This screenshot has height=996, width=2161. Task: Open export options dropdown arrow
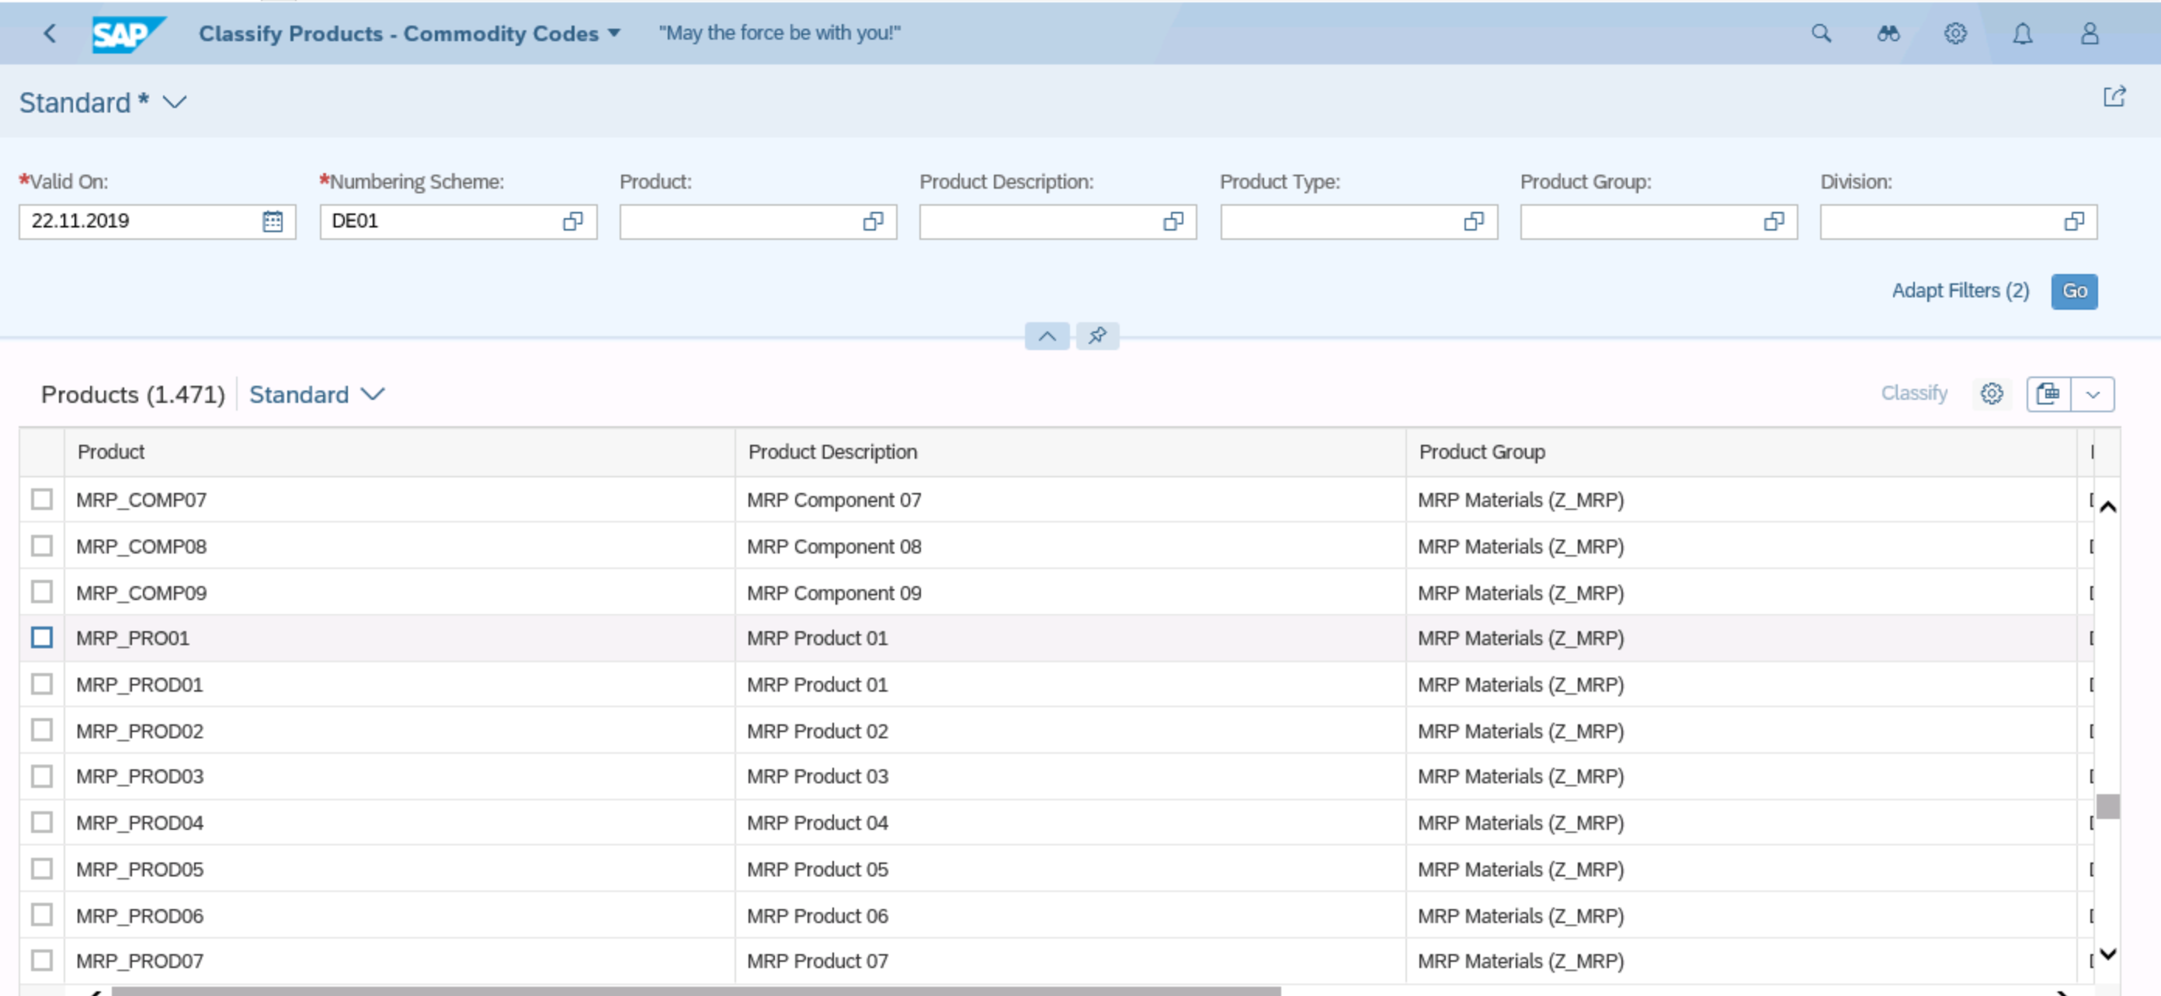[2092, 394]
